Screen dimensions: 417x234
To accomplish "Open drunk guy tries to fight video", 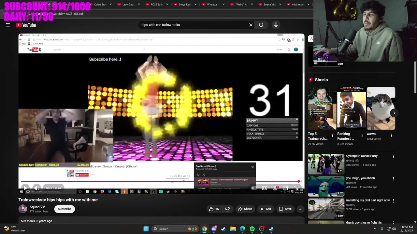I will 364,223.
